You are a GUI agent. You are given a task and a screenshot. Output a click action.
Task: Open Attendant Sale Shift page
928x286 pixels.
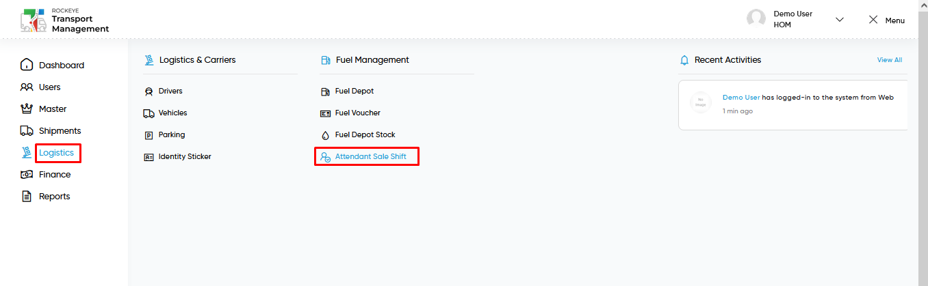tap(370, 157)
